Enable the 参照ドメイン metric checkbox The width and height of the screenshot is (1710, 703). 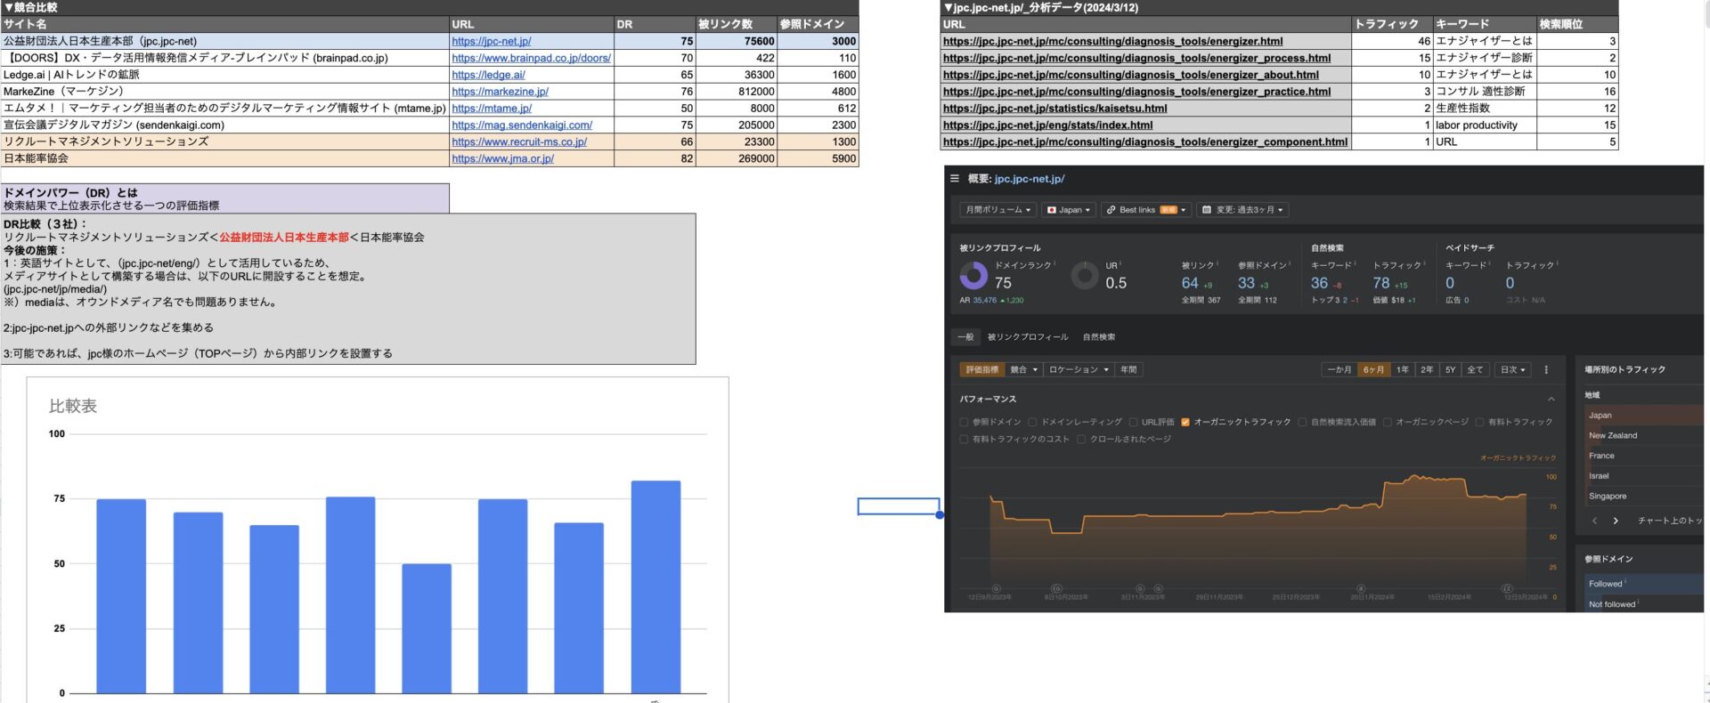(x=964, y=422)
